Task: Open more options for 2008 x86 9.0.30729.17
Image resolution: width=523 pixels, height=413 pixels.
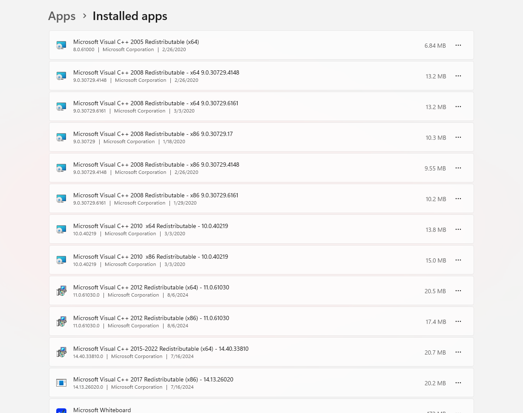Action: pos(458,137)
